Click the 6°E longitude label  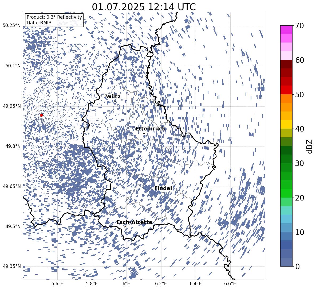[x=126, y=284]
